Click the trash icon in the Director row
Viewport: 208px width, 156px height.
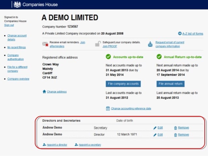(175, 135)
